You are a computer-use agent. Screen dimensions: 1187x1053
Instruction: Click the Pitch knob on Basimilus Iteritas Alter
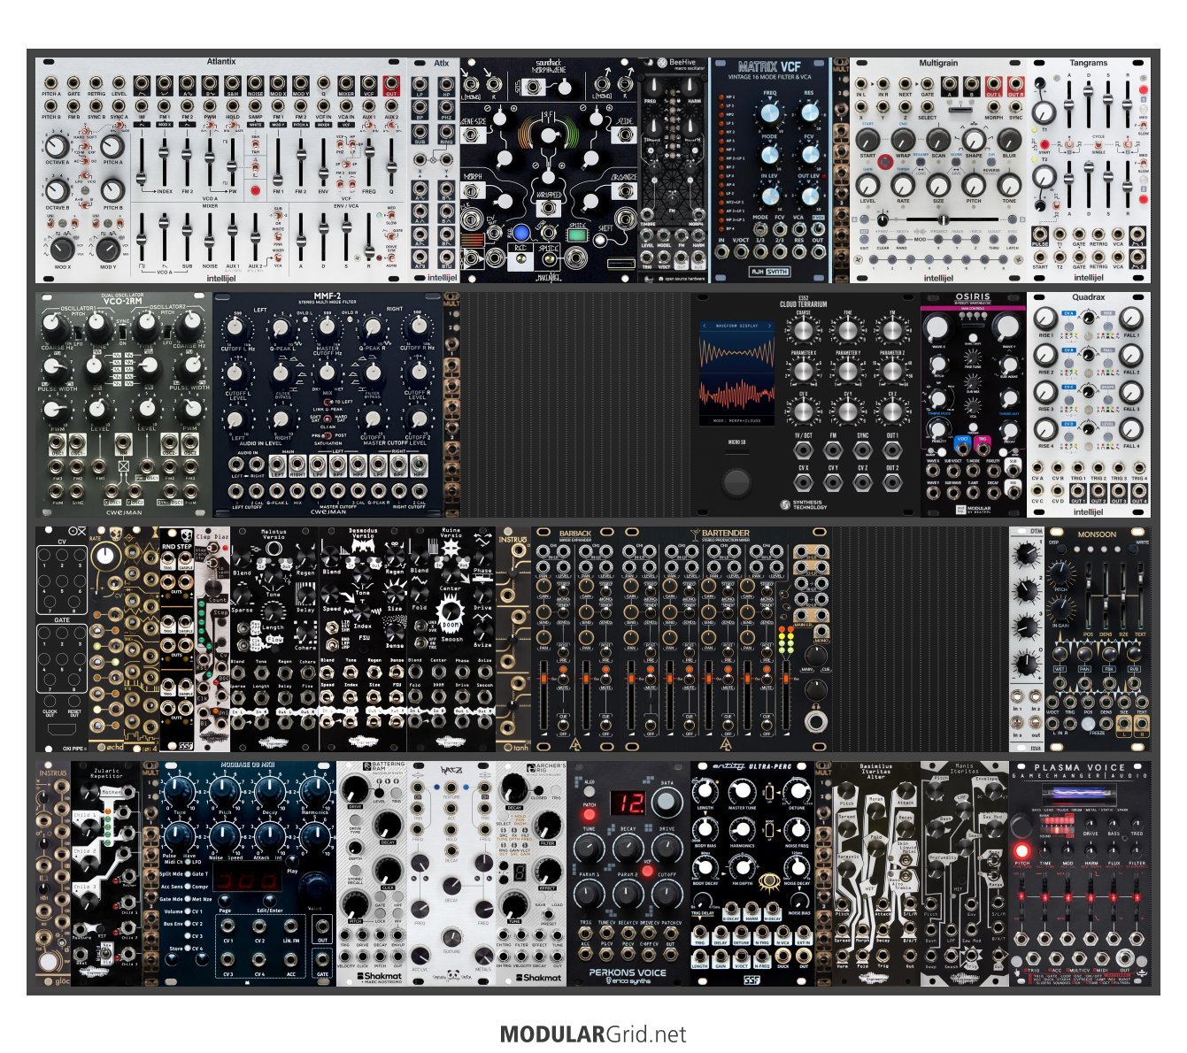pos(846,790)
